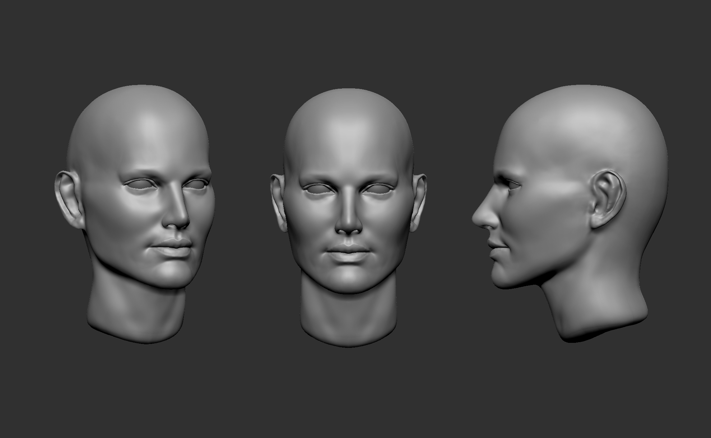711x438 pixels.
Task: Select the front-facing head model
Action: [348, 217]
